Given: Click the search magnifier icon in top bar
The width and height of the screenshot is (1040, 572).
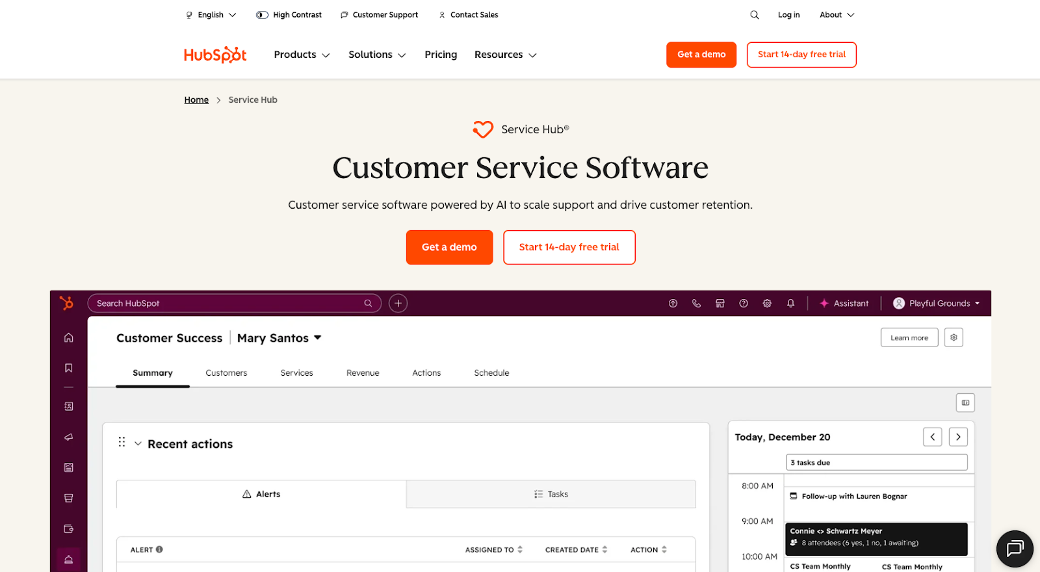Looking at the screenshot, I should pos(754,15).
